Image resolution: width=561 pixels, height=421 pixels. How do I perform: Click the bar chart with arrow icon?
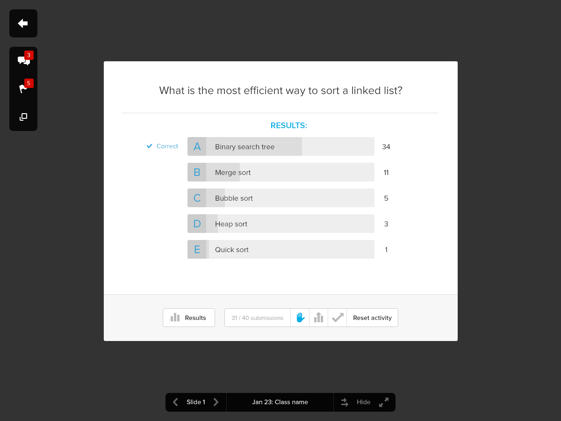[319, 318]
